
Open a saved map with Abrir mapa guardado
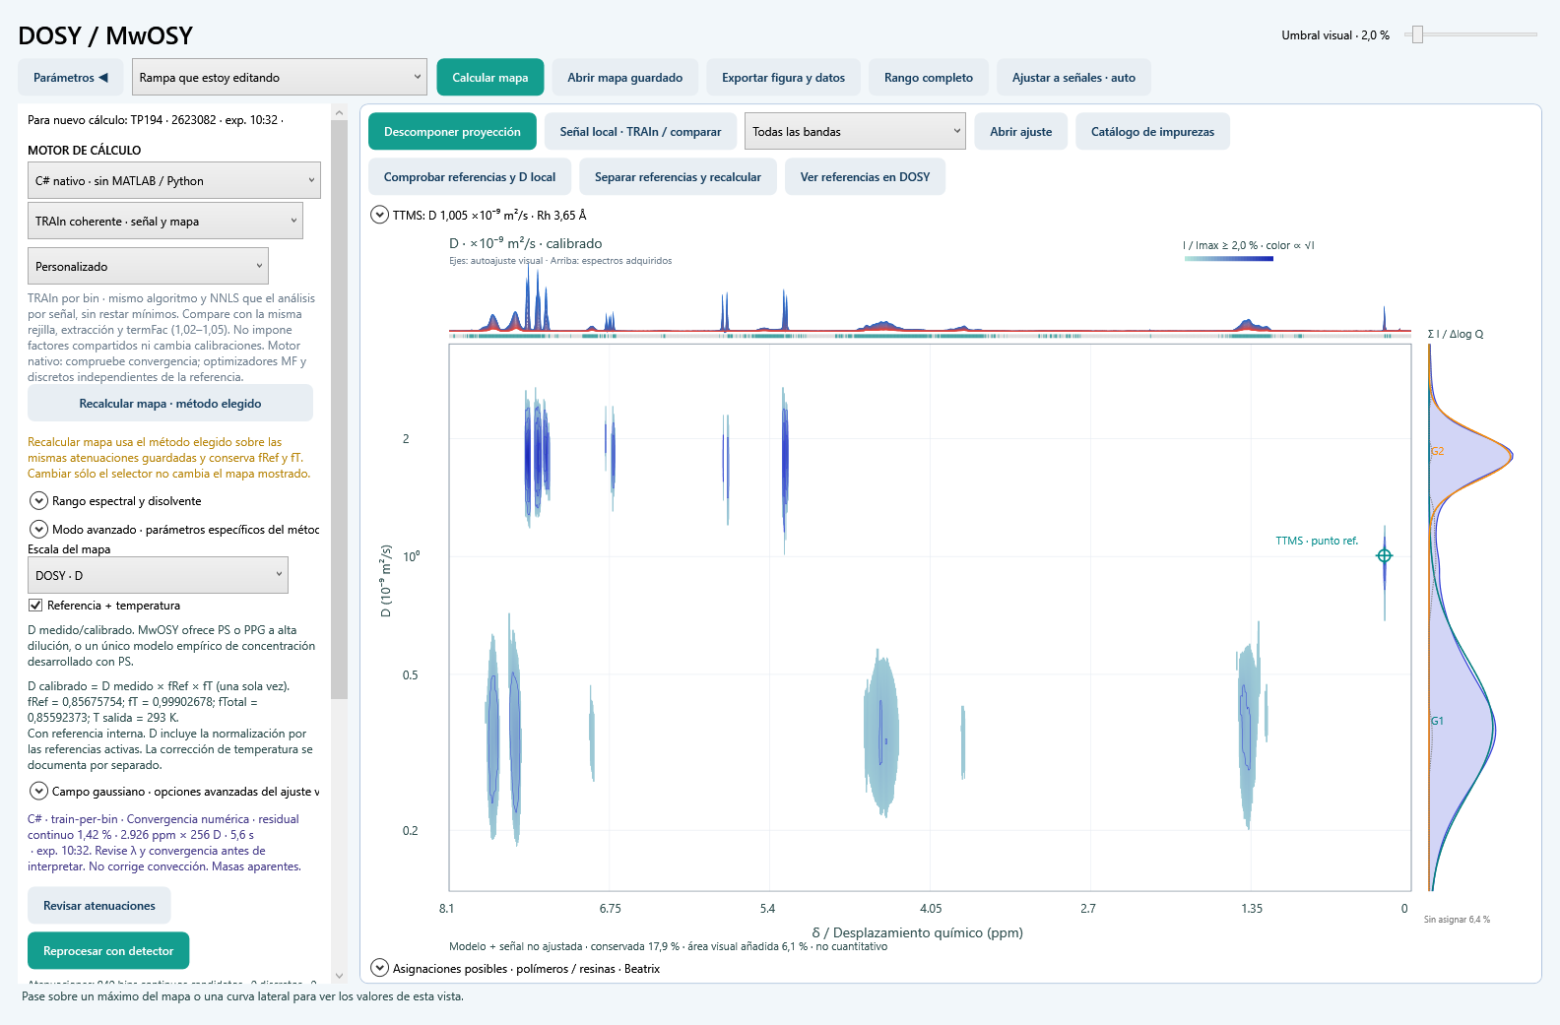(625, 78)
